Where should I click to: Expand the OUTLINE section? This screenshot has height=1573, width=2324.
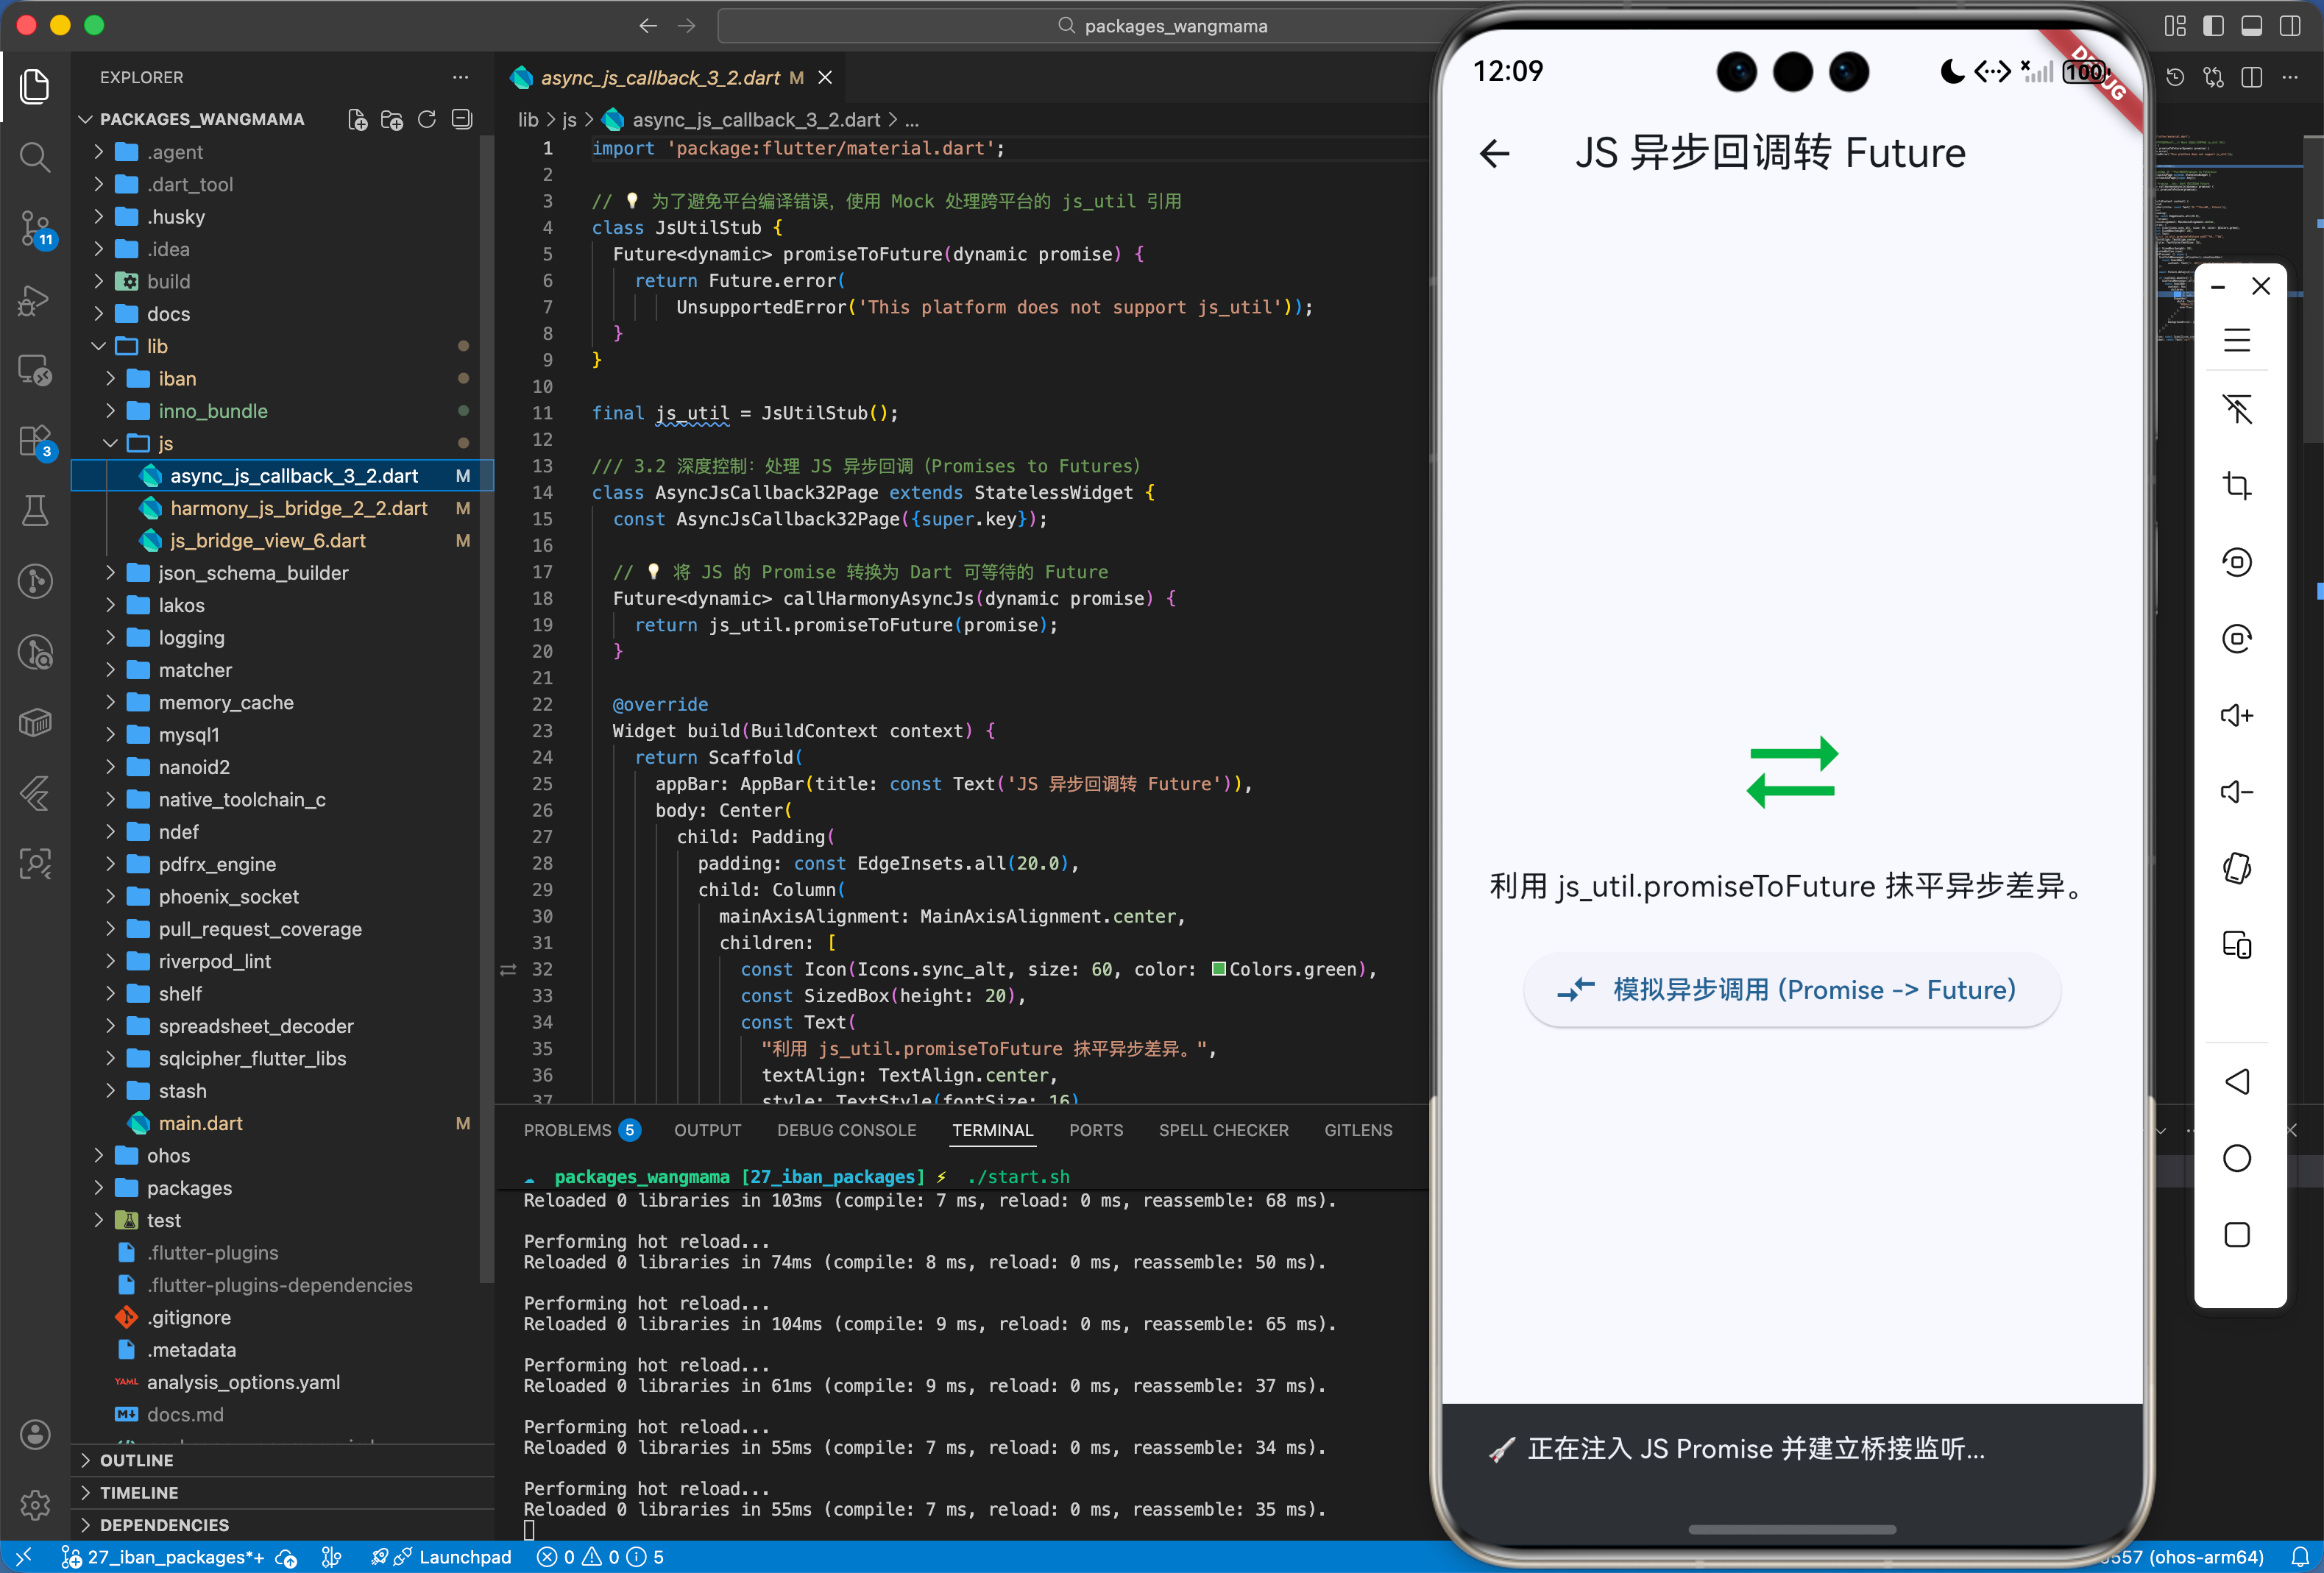[138, 1460]
